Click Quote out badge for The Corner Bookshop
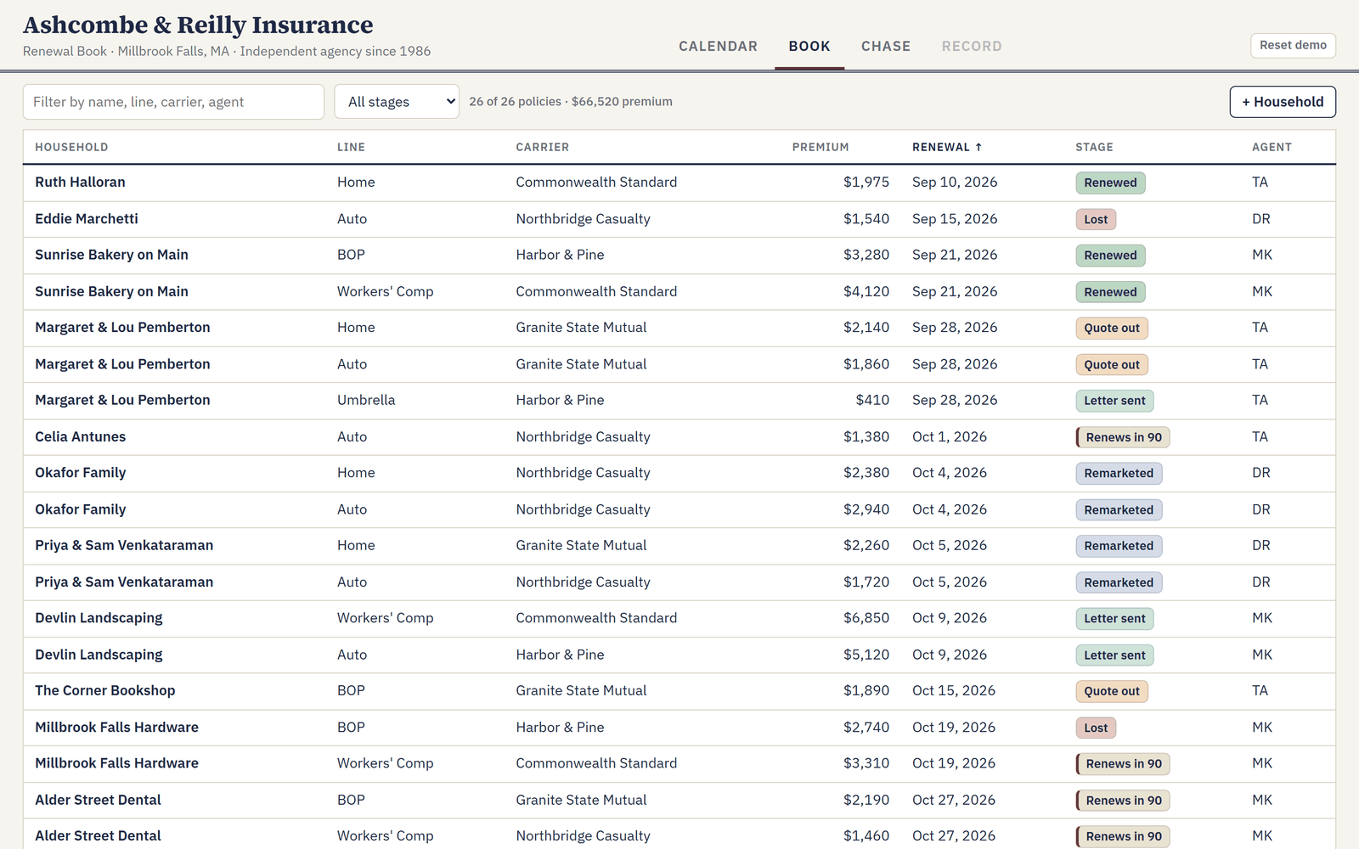 (x=1112, y=691)
